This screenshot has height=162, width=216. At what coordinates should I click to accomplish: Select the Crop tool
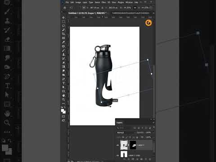[63, 34]
